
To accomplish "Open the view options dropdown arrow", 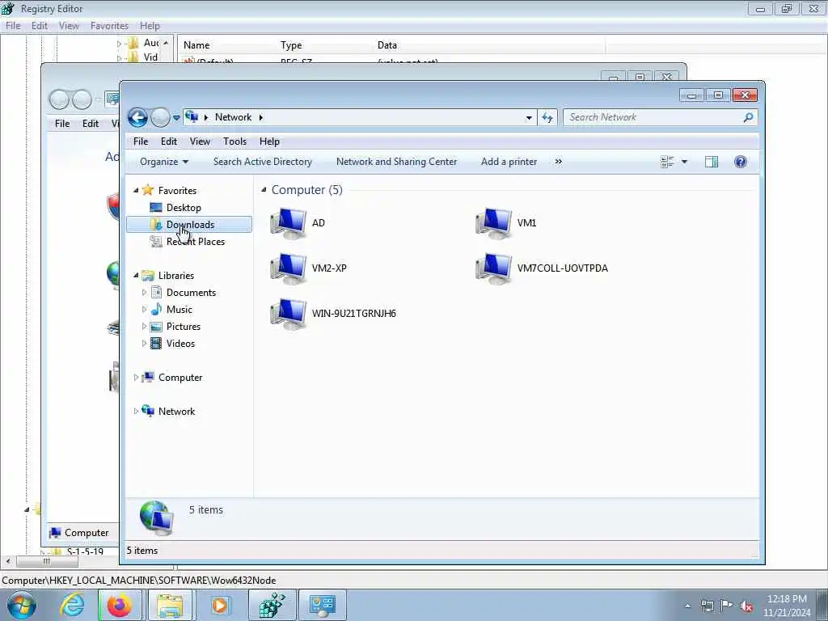I will tap(684, 162).
